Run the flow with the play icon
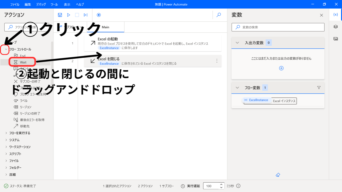342x192 pixels. click(68, 15)
